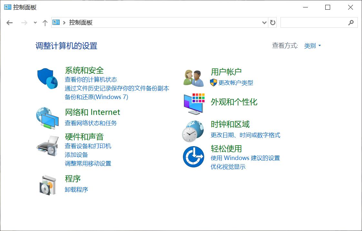Select 更改日期、时间或数字格式
Screen dimensions: 362x231
tap(246, 135)
